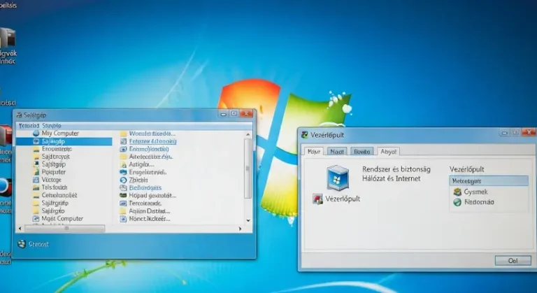Screen dimensions: 537x293
Task: Click the Vezérlőpult heading above the list
Action: point(466,169)
